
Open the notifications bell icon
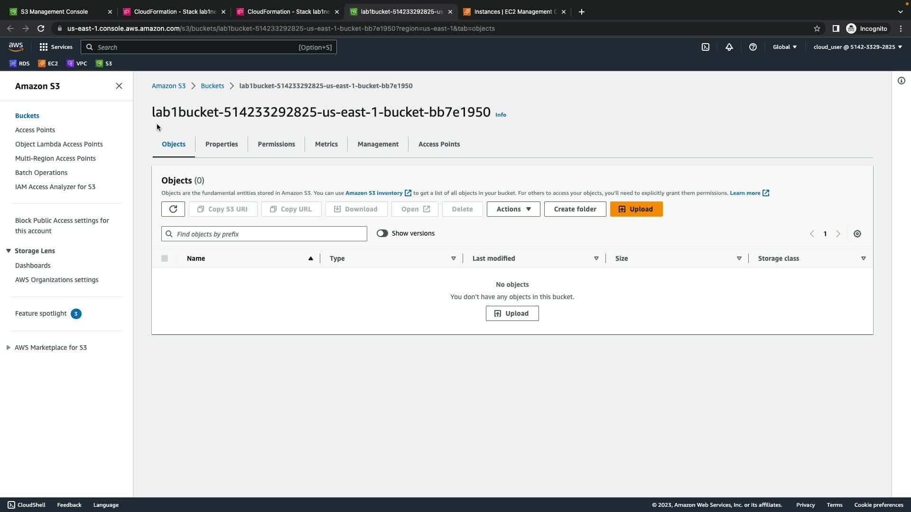point(729,47)
